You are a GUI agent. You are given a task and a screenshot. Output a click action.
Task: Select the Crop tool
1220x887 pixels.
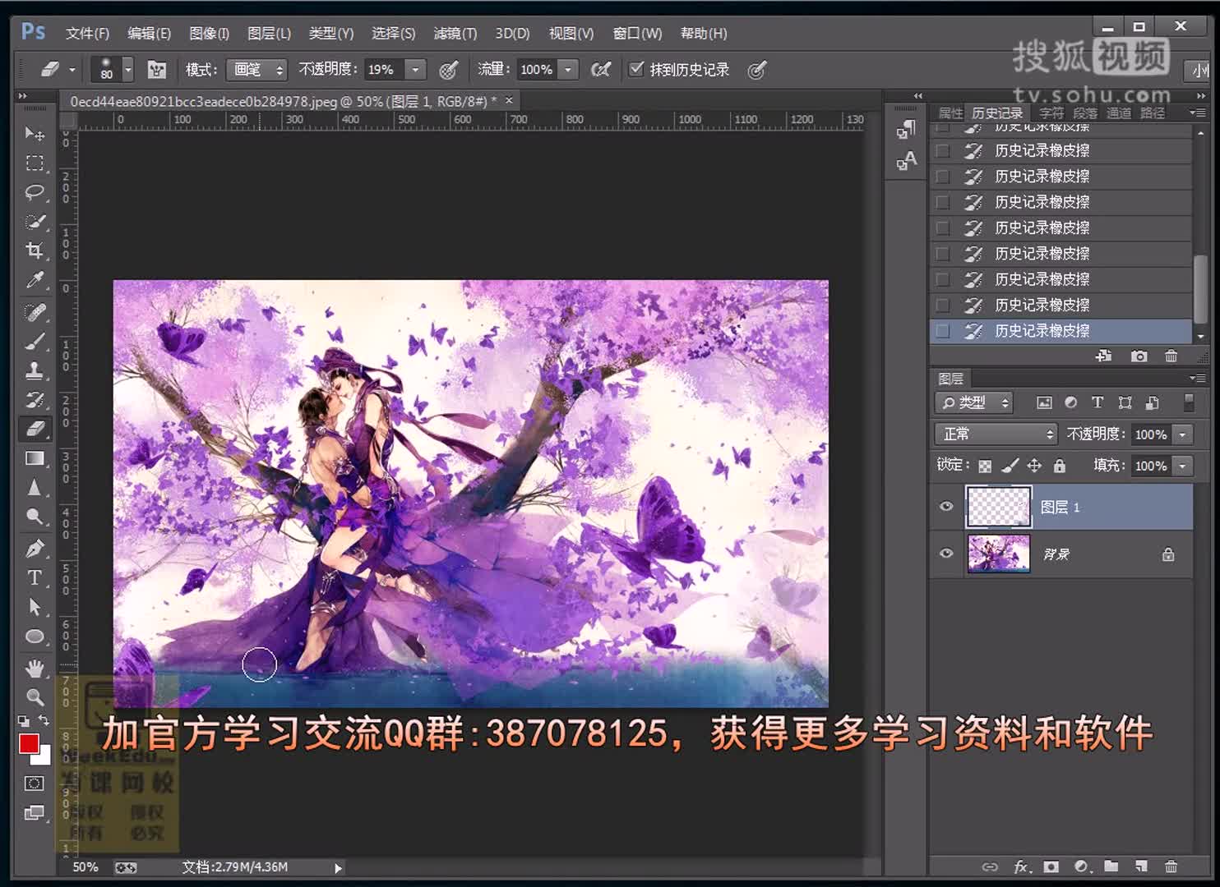(x=35, y=250)
